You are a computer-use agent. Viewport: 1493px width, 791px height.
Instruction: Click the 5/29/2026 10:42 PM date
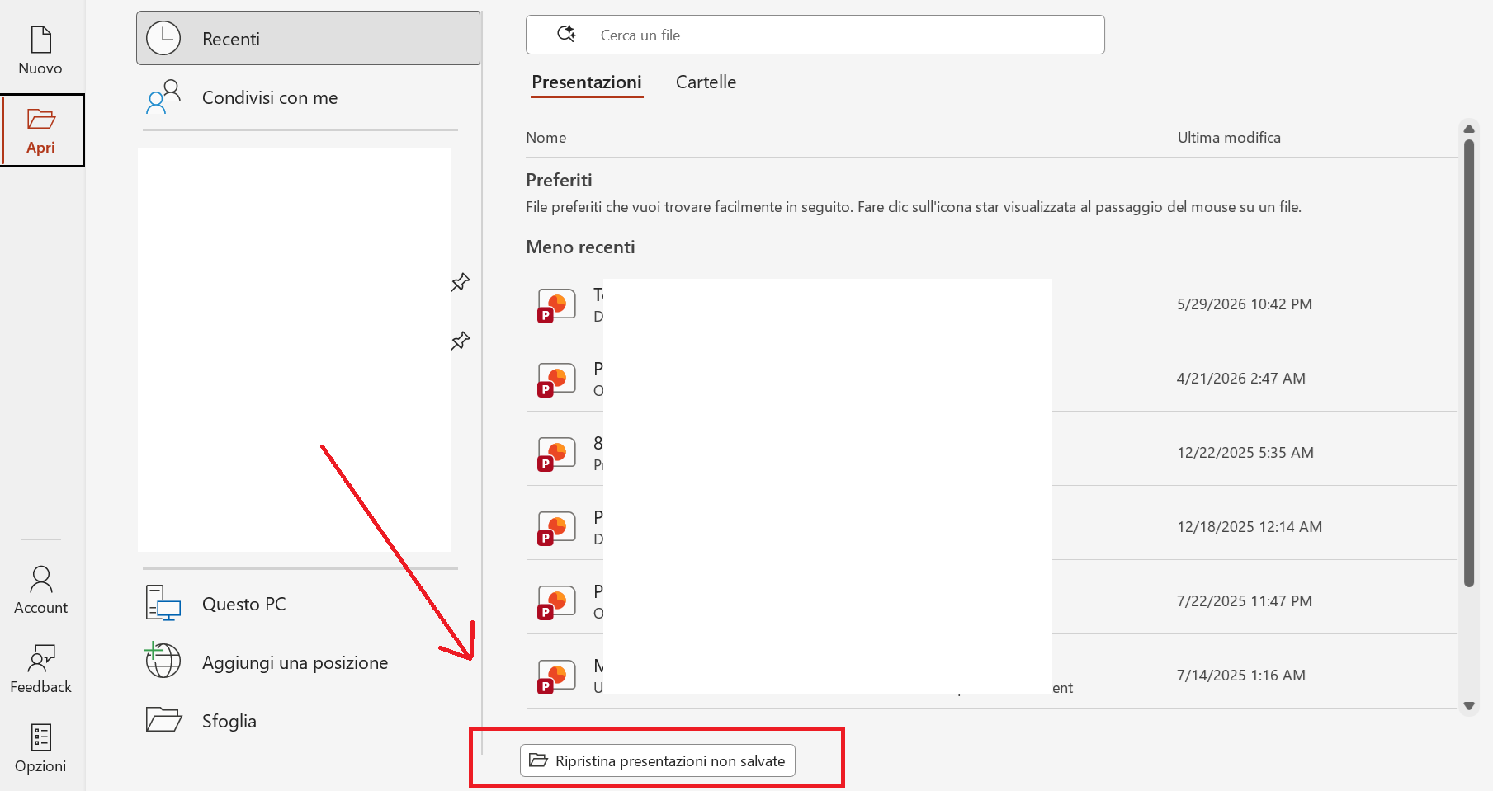pos(1244,304)
